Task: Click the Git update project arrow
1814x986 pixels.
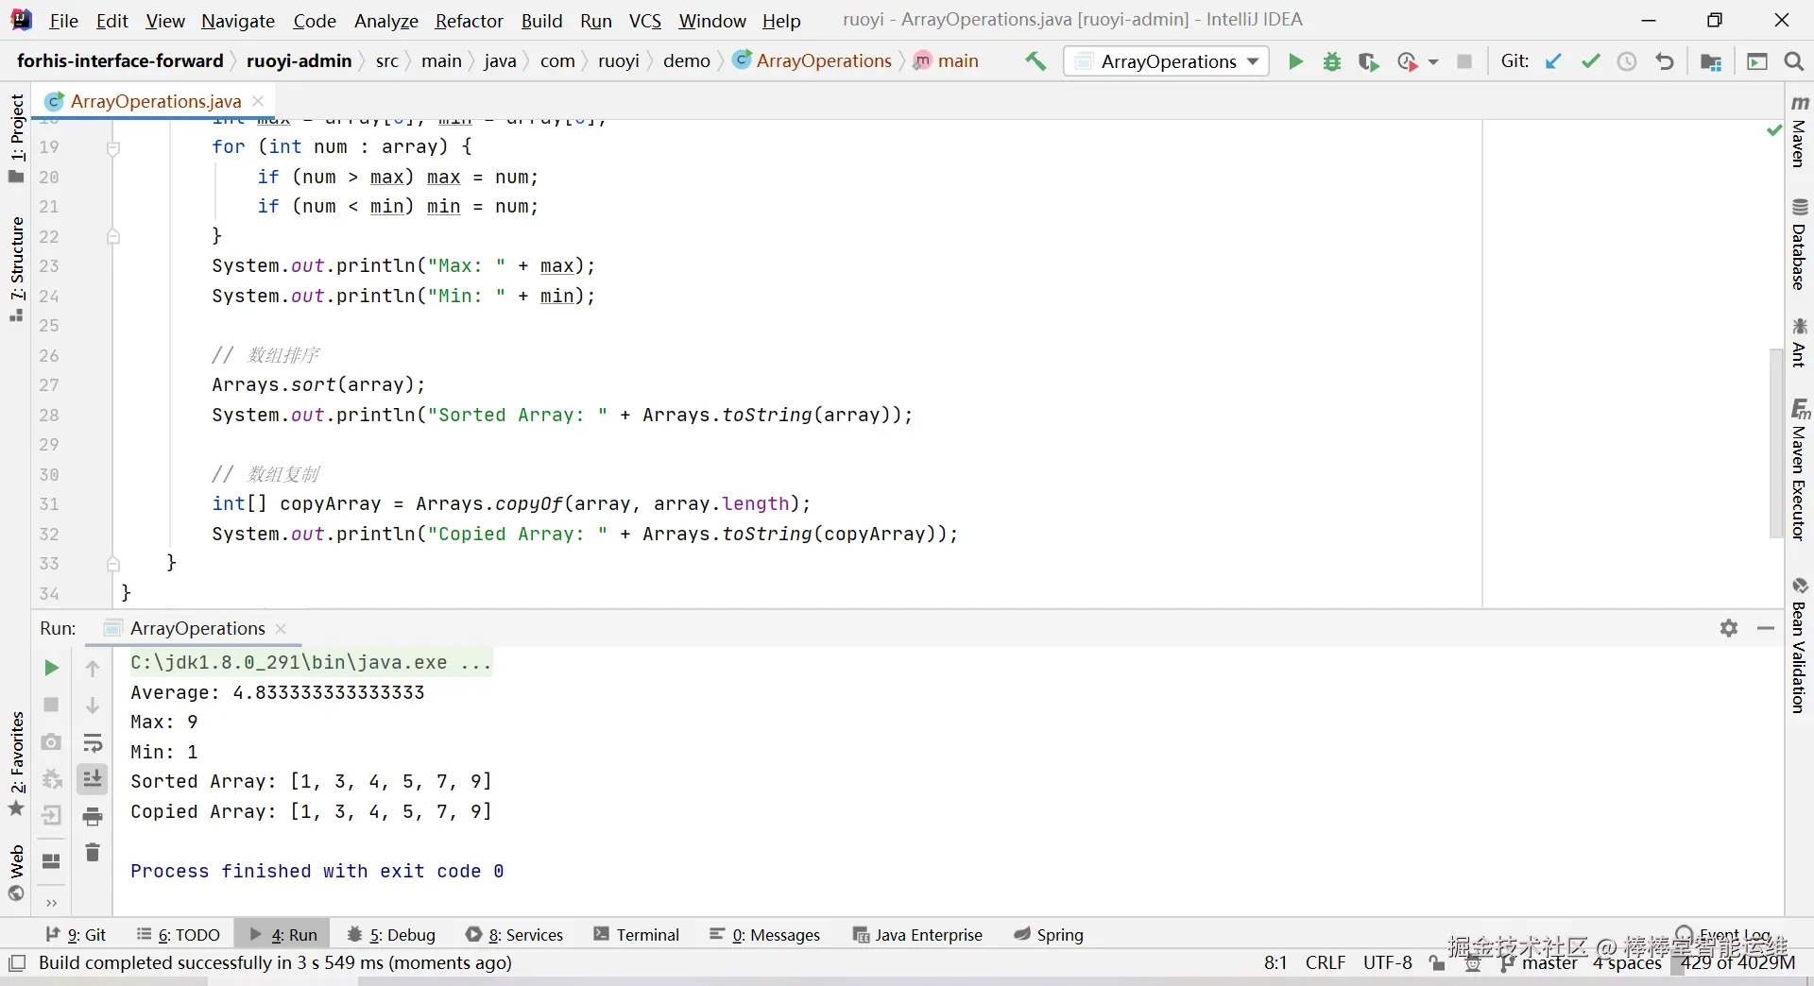Action: click(1553, 61)
